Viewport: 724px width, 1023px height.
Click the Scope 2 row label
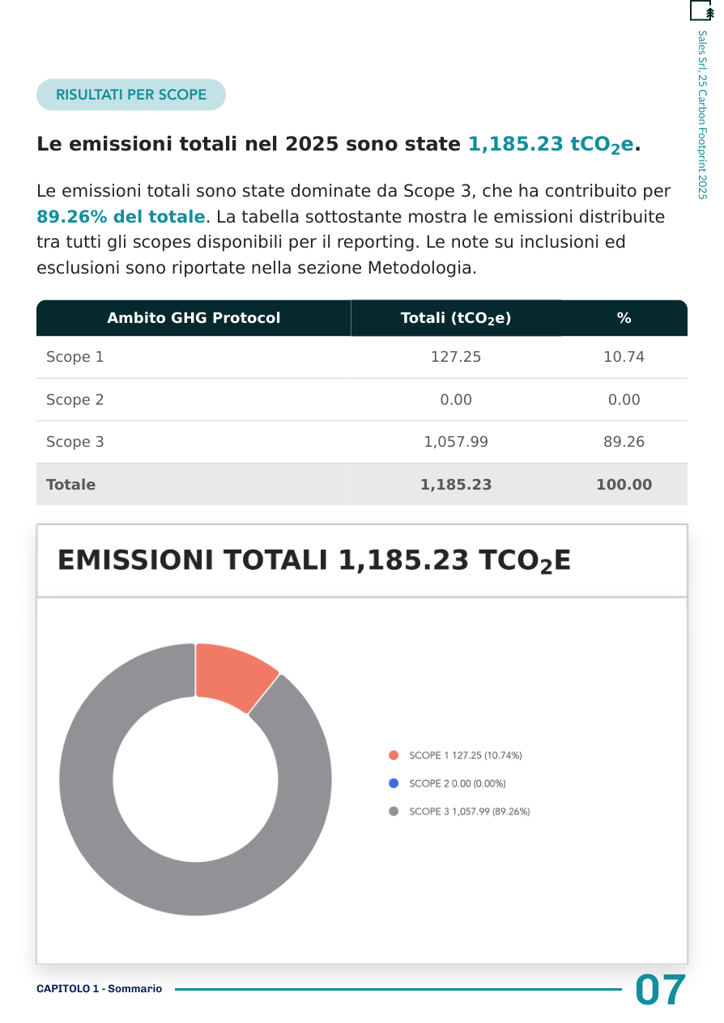(x=75, y=400)
